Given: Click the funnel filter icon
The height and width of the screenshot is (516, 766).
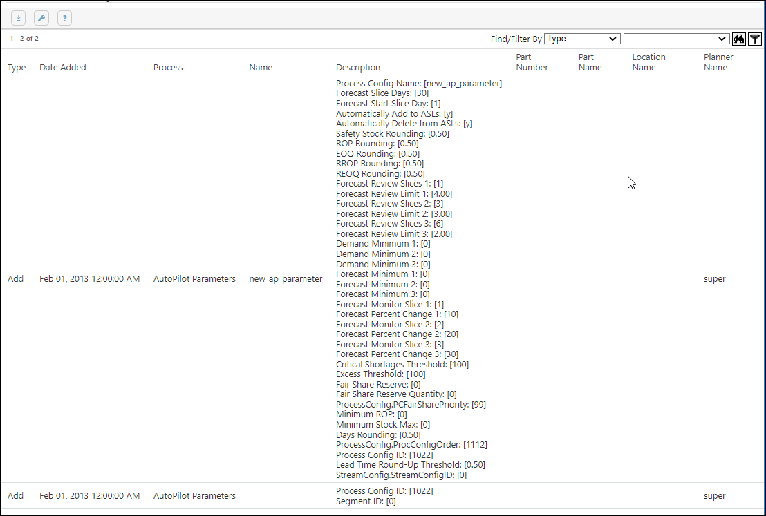Looking at the screenshot, I should point(755,39).
